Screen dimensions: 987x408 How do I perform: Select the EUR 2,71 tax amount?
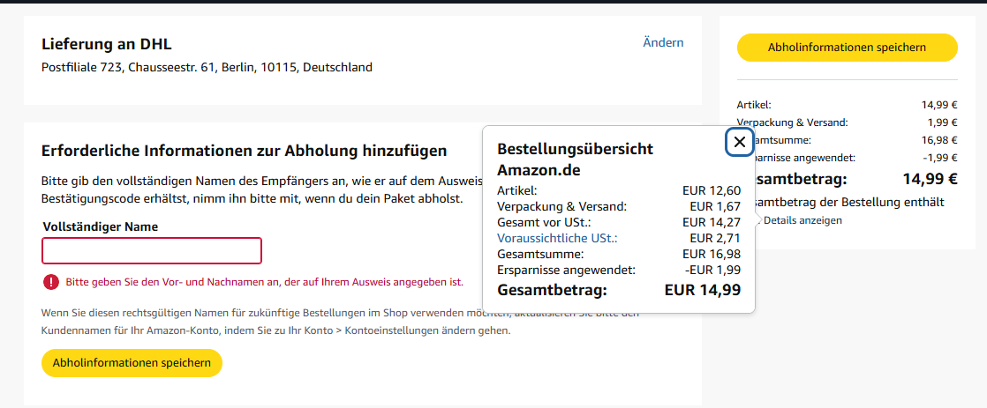715,238
